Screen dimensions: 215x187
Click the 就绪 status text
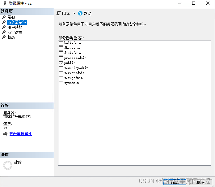pos(18,162)
